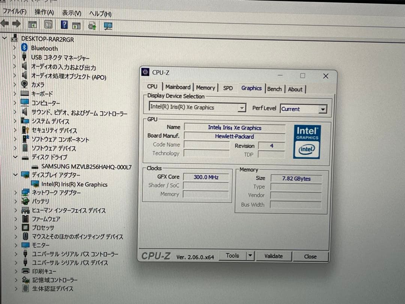Expand the USB コネクタ マネージャー node
Viewport: 405px width, 304px height.
click(x=15, y=57)
